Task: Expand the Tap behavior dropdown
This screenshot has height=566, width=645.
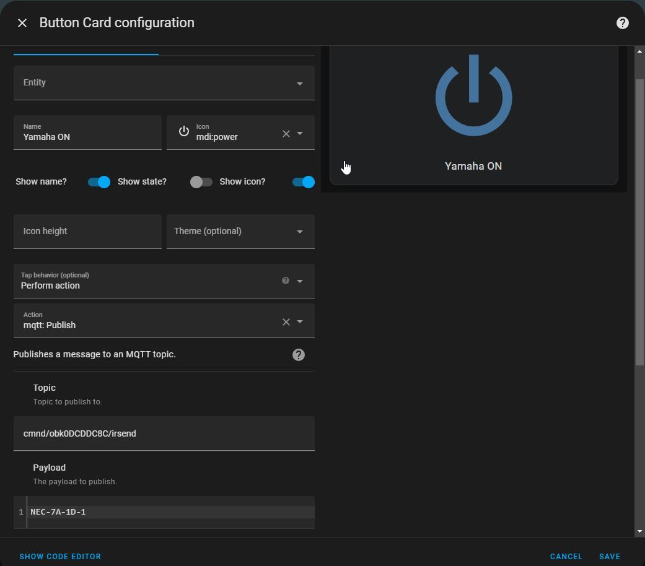Action: [300, 281]
